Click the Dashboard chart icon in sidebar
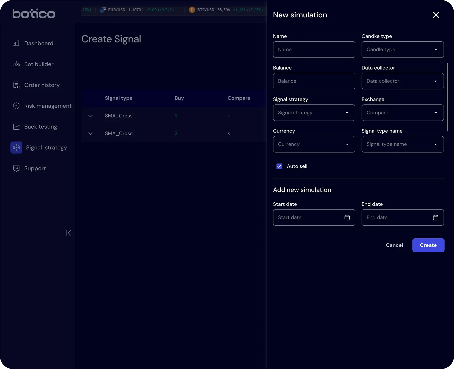This screenshot has height=369, width=454. (x=16, y=43)
